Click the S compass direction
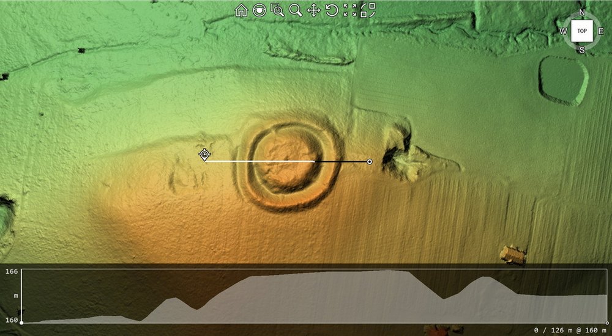Image resolution: width=612 pixels, height=336 pixels. (582, 50)
